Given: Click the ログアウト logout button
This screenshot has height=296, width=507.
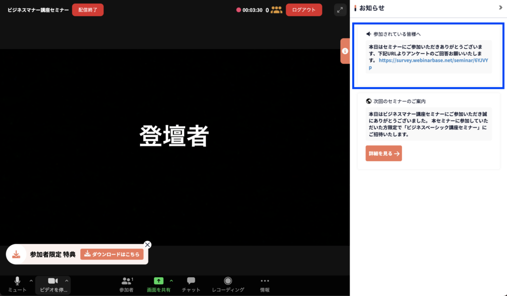Looking at the screenshot, I should [304, 10].
